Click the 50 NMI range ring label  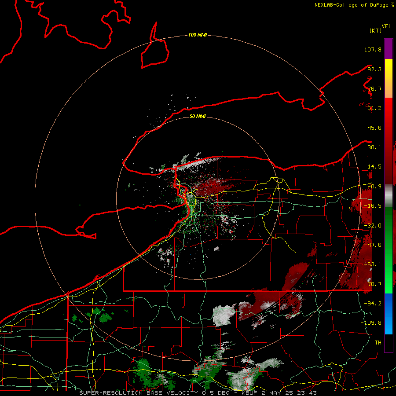tap(198, 116)
